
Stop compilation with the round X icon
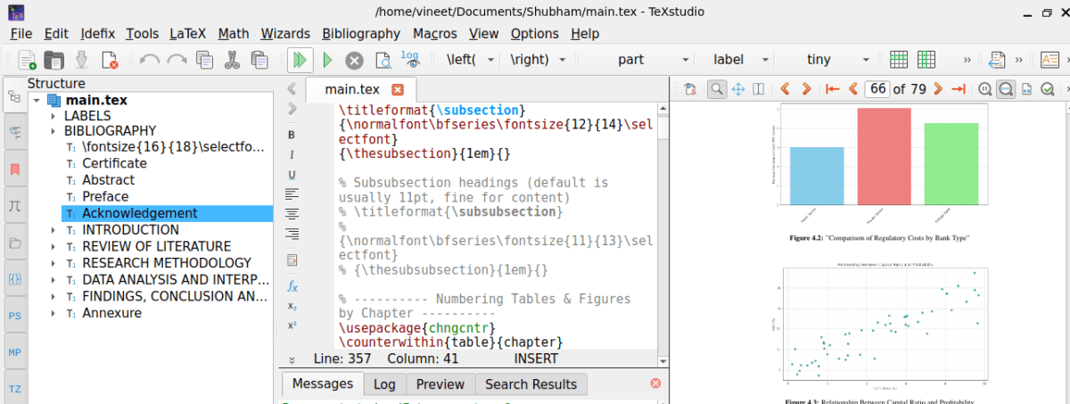[355, 60]
